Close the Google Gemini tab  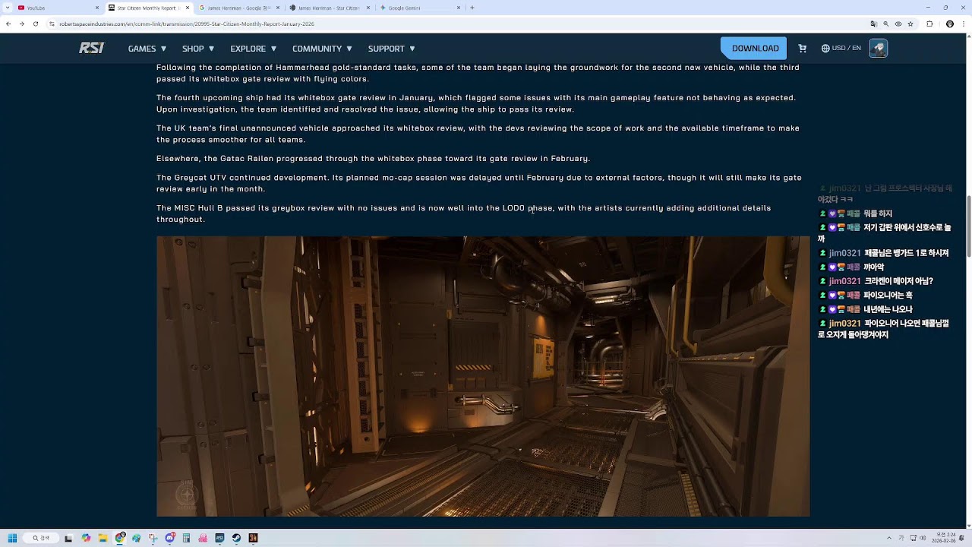click(x=459, y=8)
